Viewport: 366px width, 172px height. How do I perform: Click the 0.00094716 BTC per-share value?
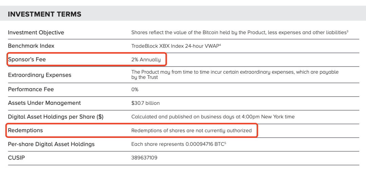click(x=204, y=144)
